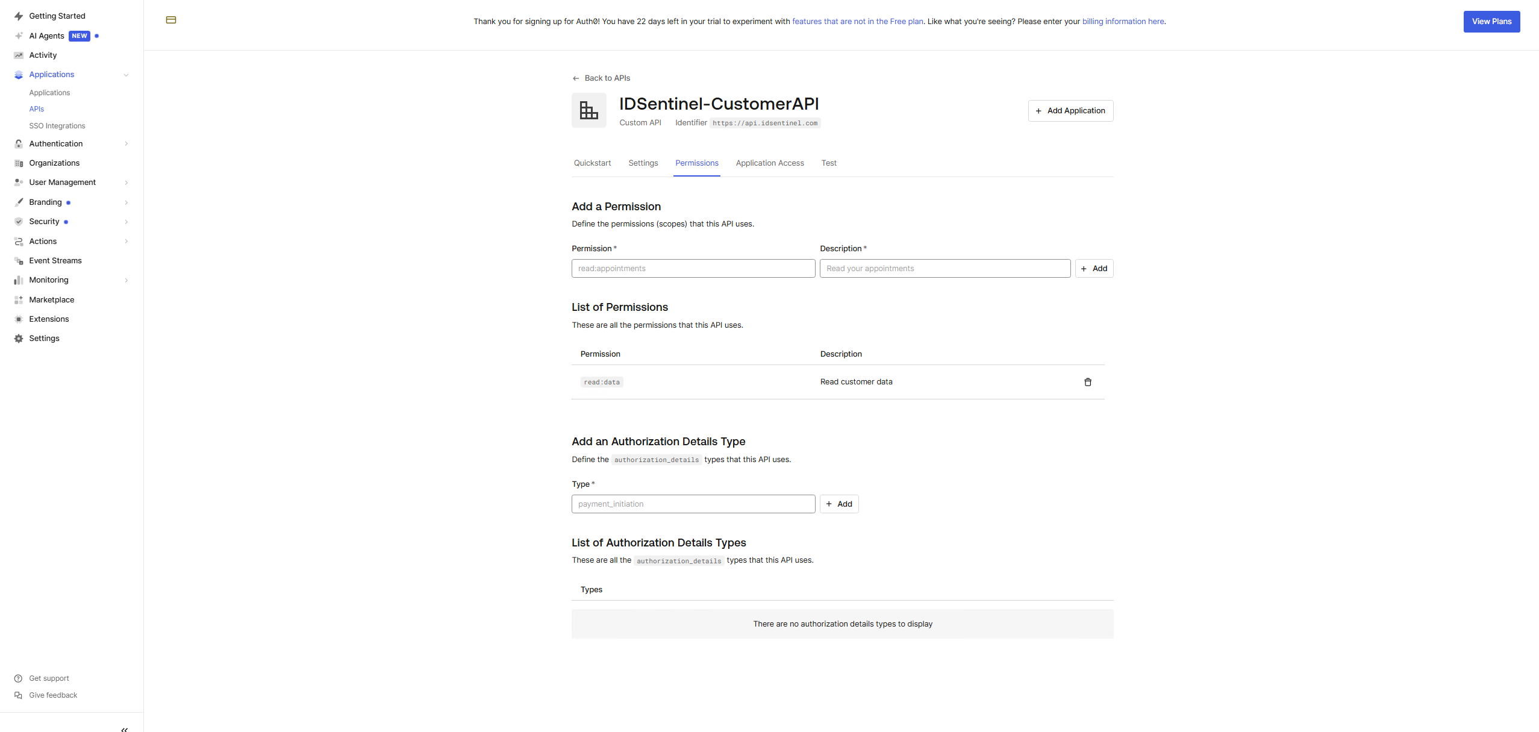Click the read:data permission code cell

[x=602, y=382]
